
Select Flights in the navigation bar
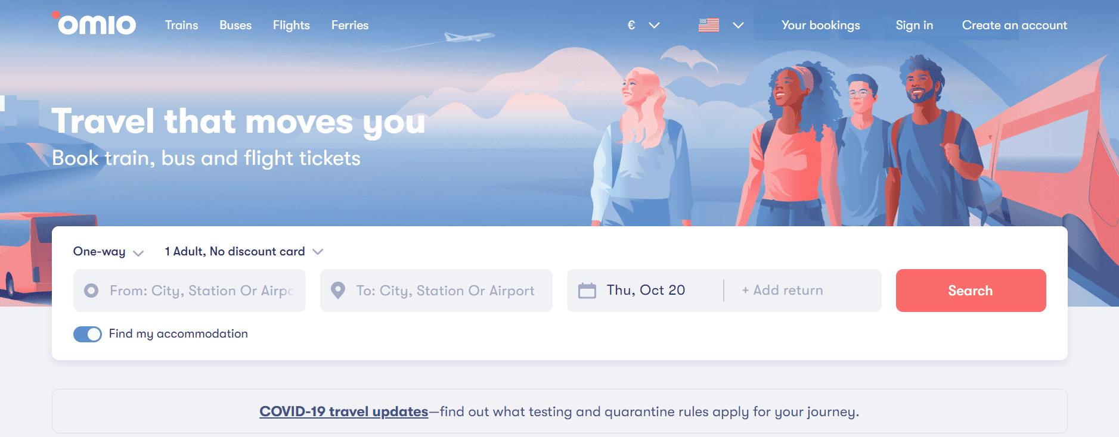coord(291,25)
